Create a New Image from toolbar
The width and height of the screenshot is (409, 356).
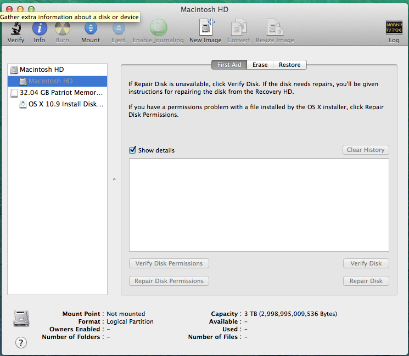click(x=206, y=27)
